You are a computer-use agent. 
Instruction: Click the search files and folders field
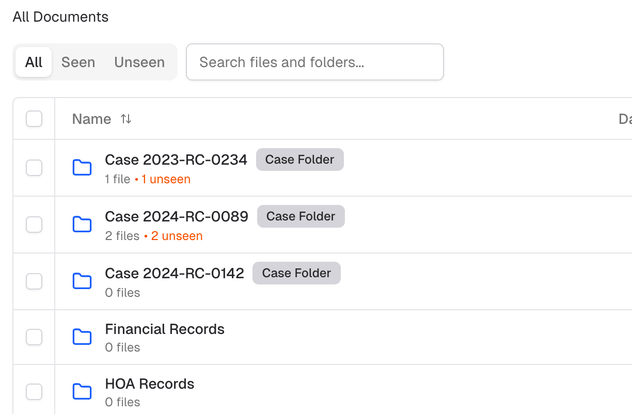click(315, 62)
